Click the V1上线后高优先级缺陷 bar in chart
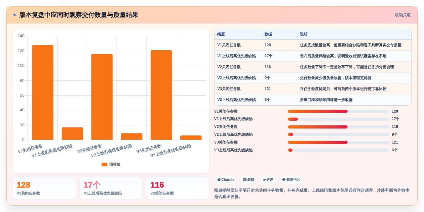424x212 pixels. (x=72, y=134)
